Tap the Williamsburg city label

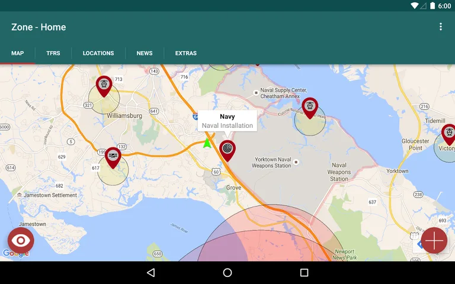(124, 115)
